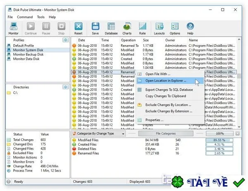The height and width of the screenshot is (191, 248).
Task: Add a profile with the Profiles plus button
Action: (65, 40)
